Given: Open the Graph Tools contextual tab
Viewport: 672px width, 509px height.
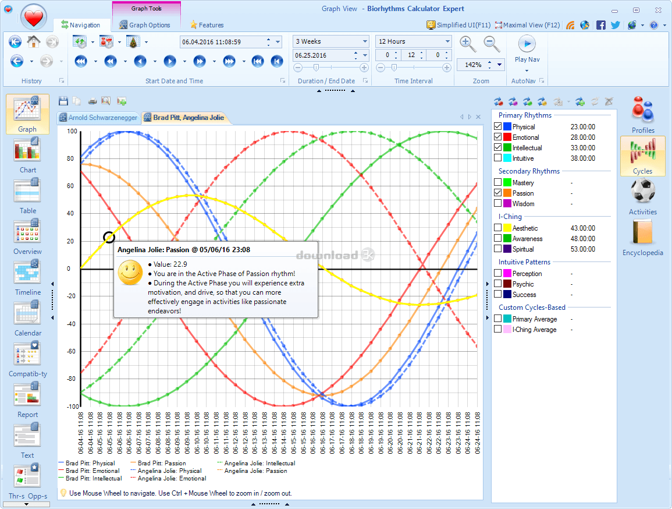Looking at the screenshot, I should tap(147, 9).
